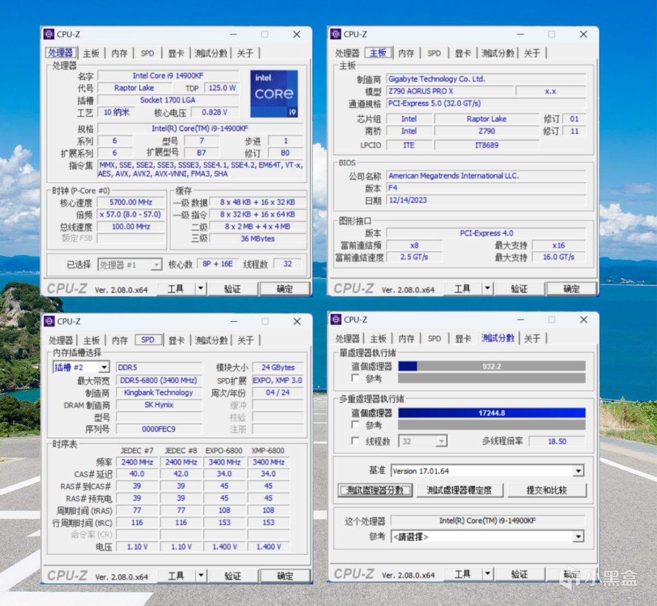Open the SPD tab in mainboard window
657x606 pixels.
pyautogui.click(x=434, y=53)
